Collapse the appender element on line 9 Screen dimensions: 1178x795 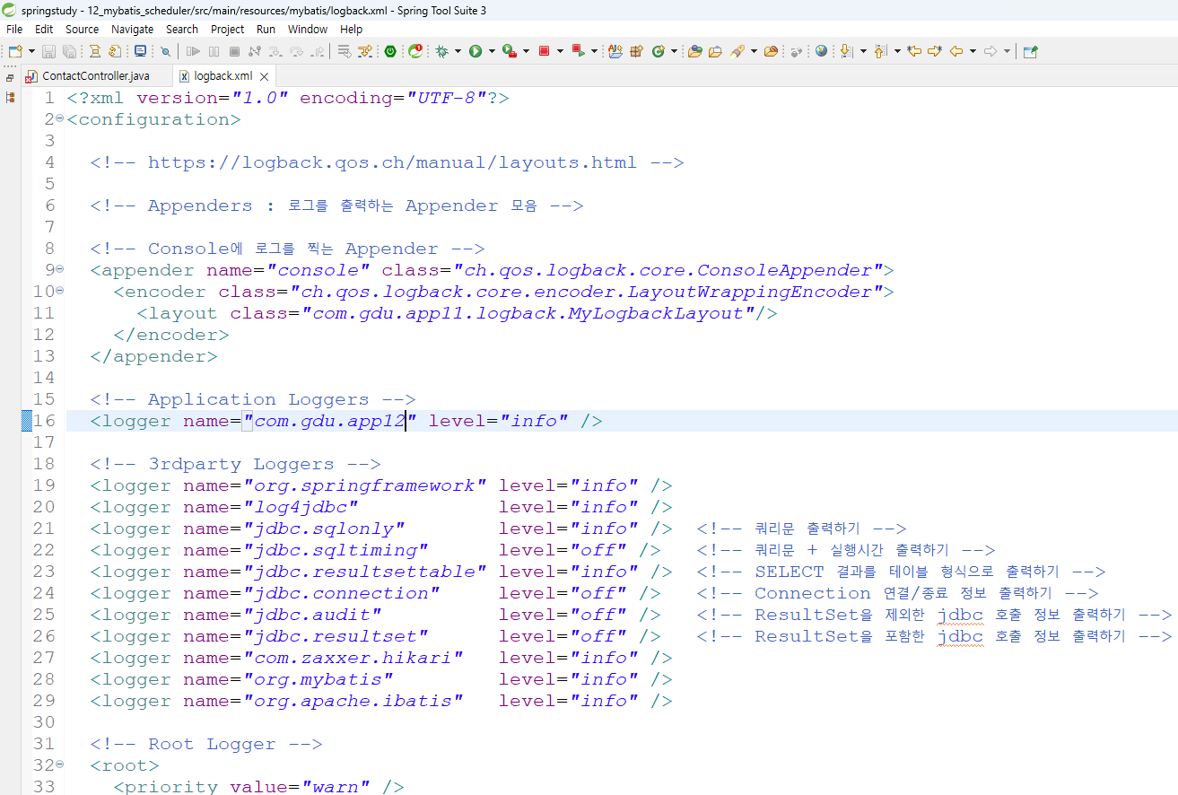coord(60,269)
